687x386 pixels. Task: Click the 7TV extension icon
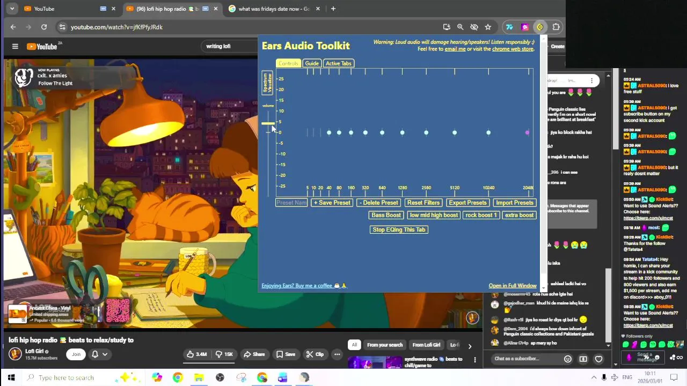click(x=509, y=27)
